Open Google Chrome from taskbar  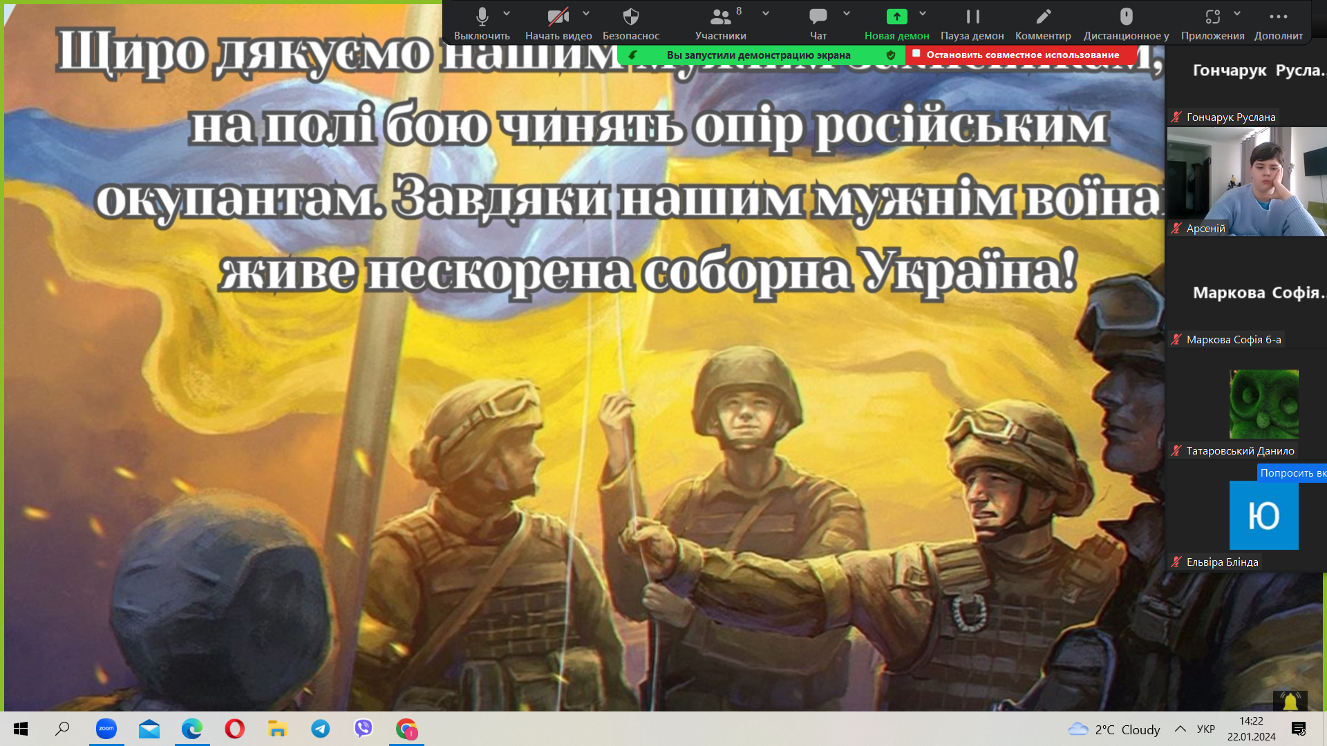(406, 729)
